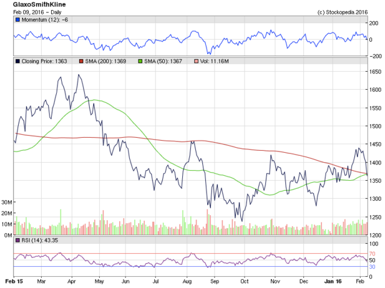Click the blue Momentum legend swatch
This screenshot has height=288, width=385.
tap(17, 20)
